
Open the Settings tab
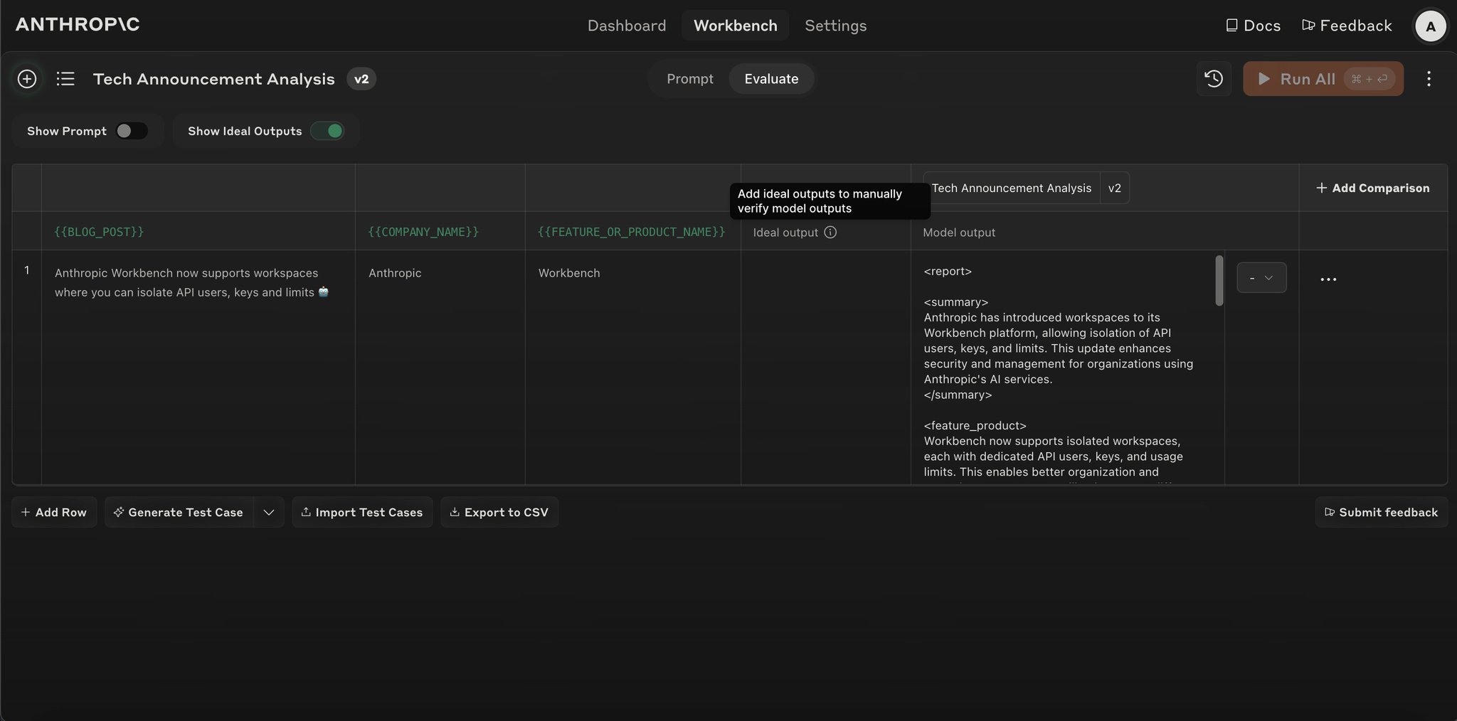point(835,26)
